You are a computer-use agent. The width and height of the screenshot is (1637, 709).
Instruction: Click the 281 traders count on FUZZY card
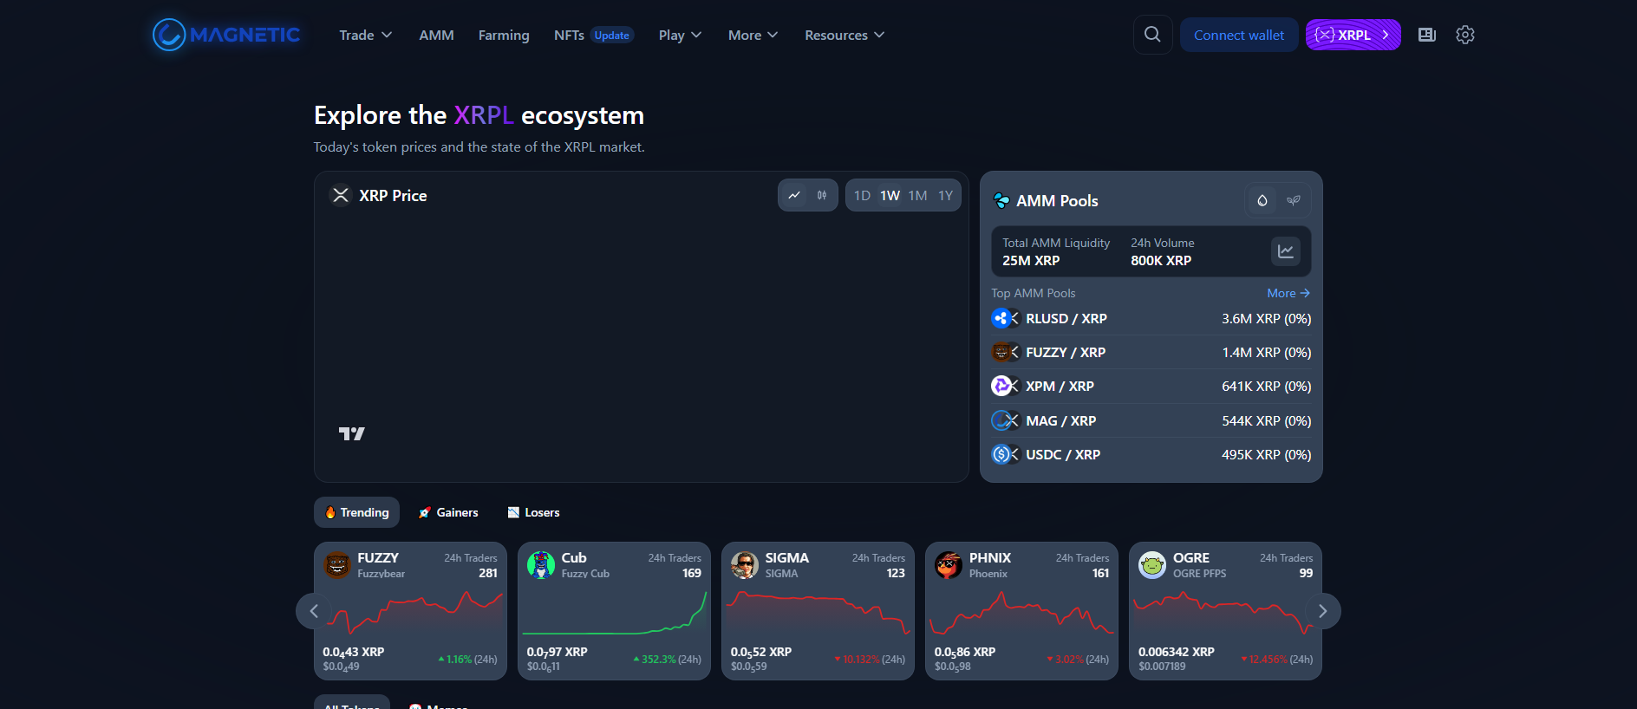click(x=488, y=573)
